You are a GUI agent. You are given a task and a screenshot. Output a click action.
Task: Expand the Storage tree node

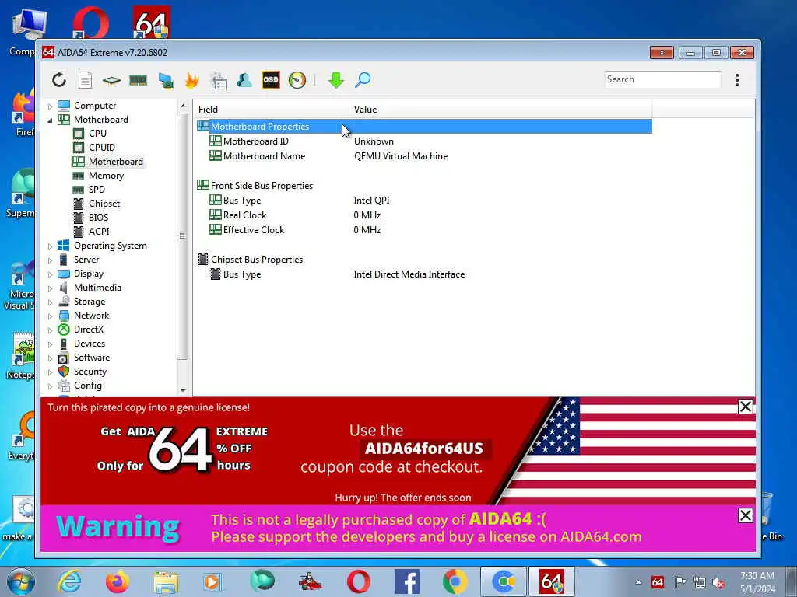(x=50, y=302)
